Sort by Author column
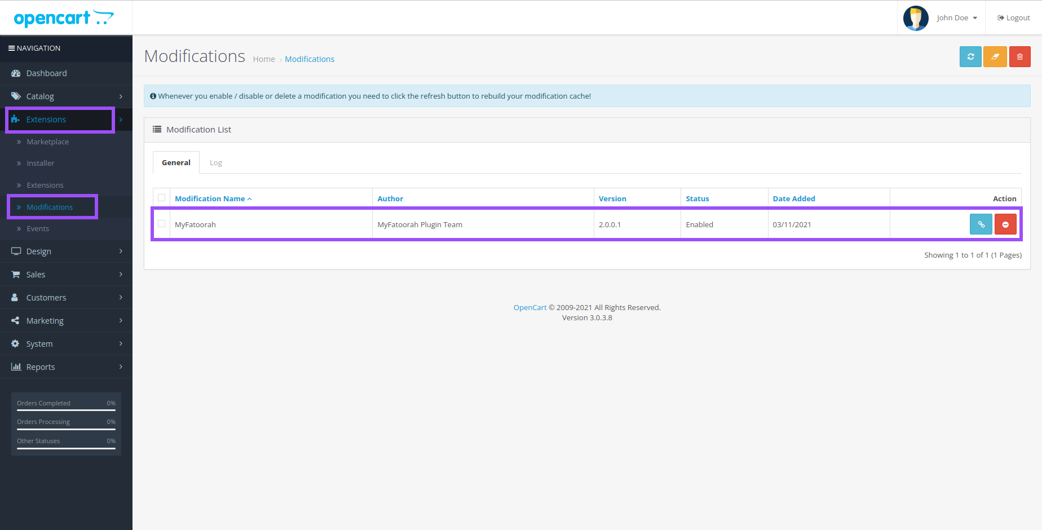This screenshot has width=1042, height=530. (x=390, y=198)
